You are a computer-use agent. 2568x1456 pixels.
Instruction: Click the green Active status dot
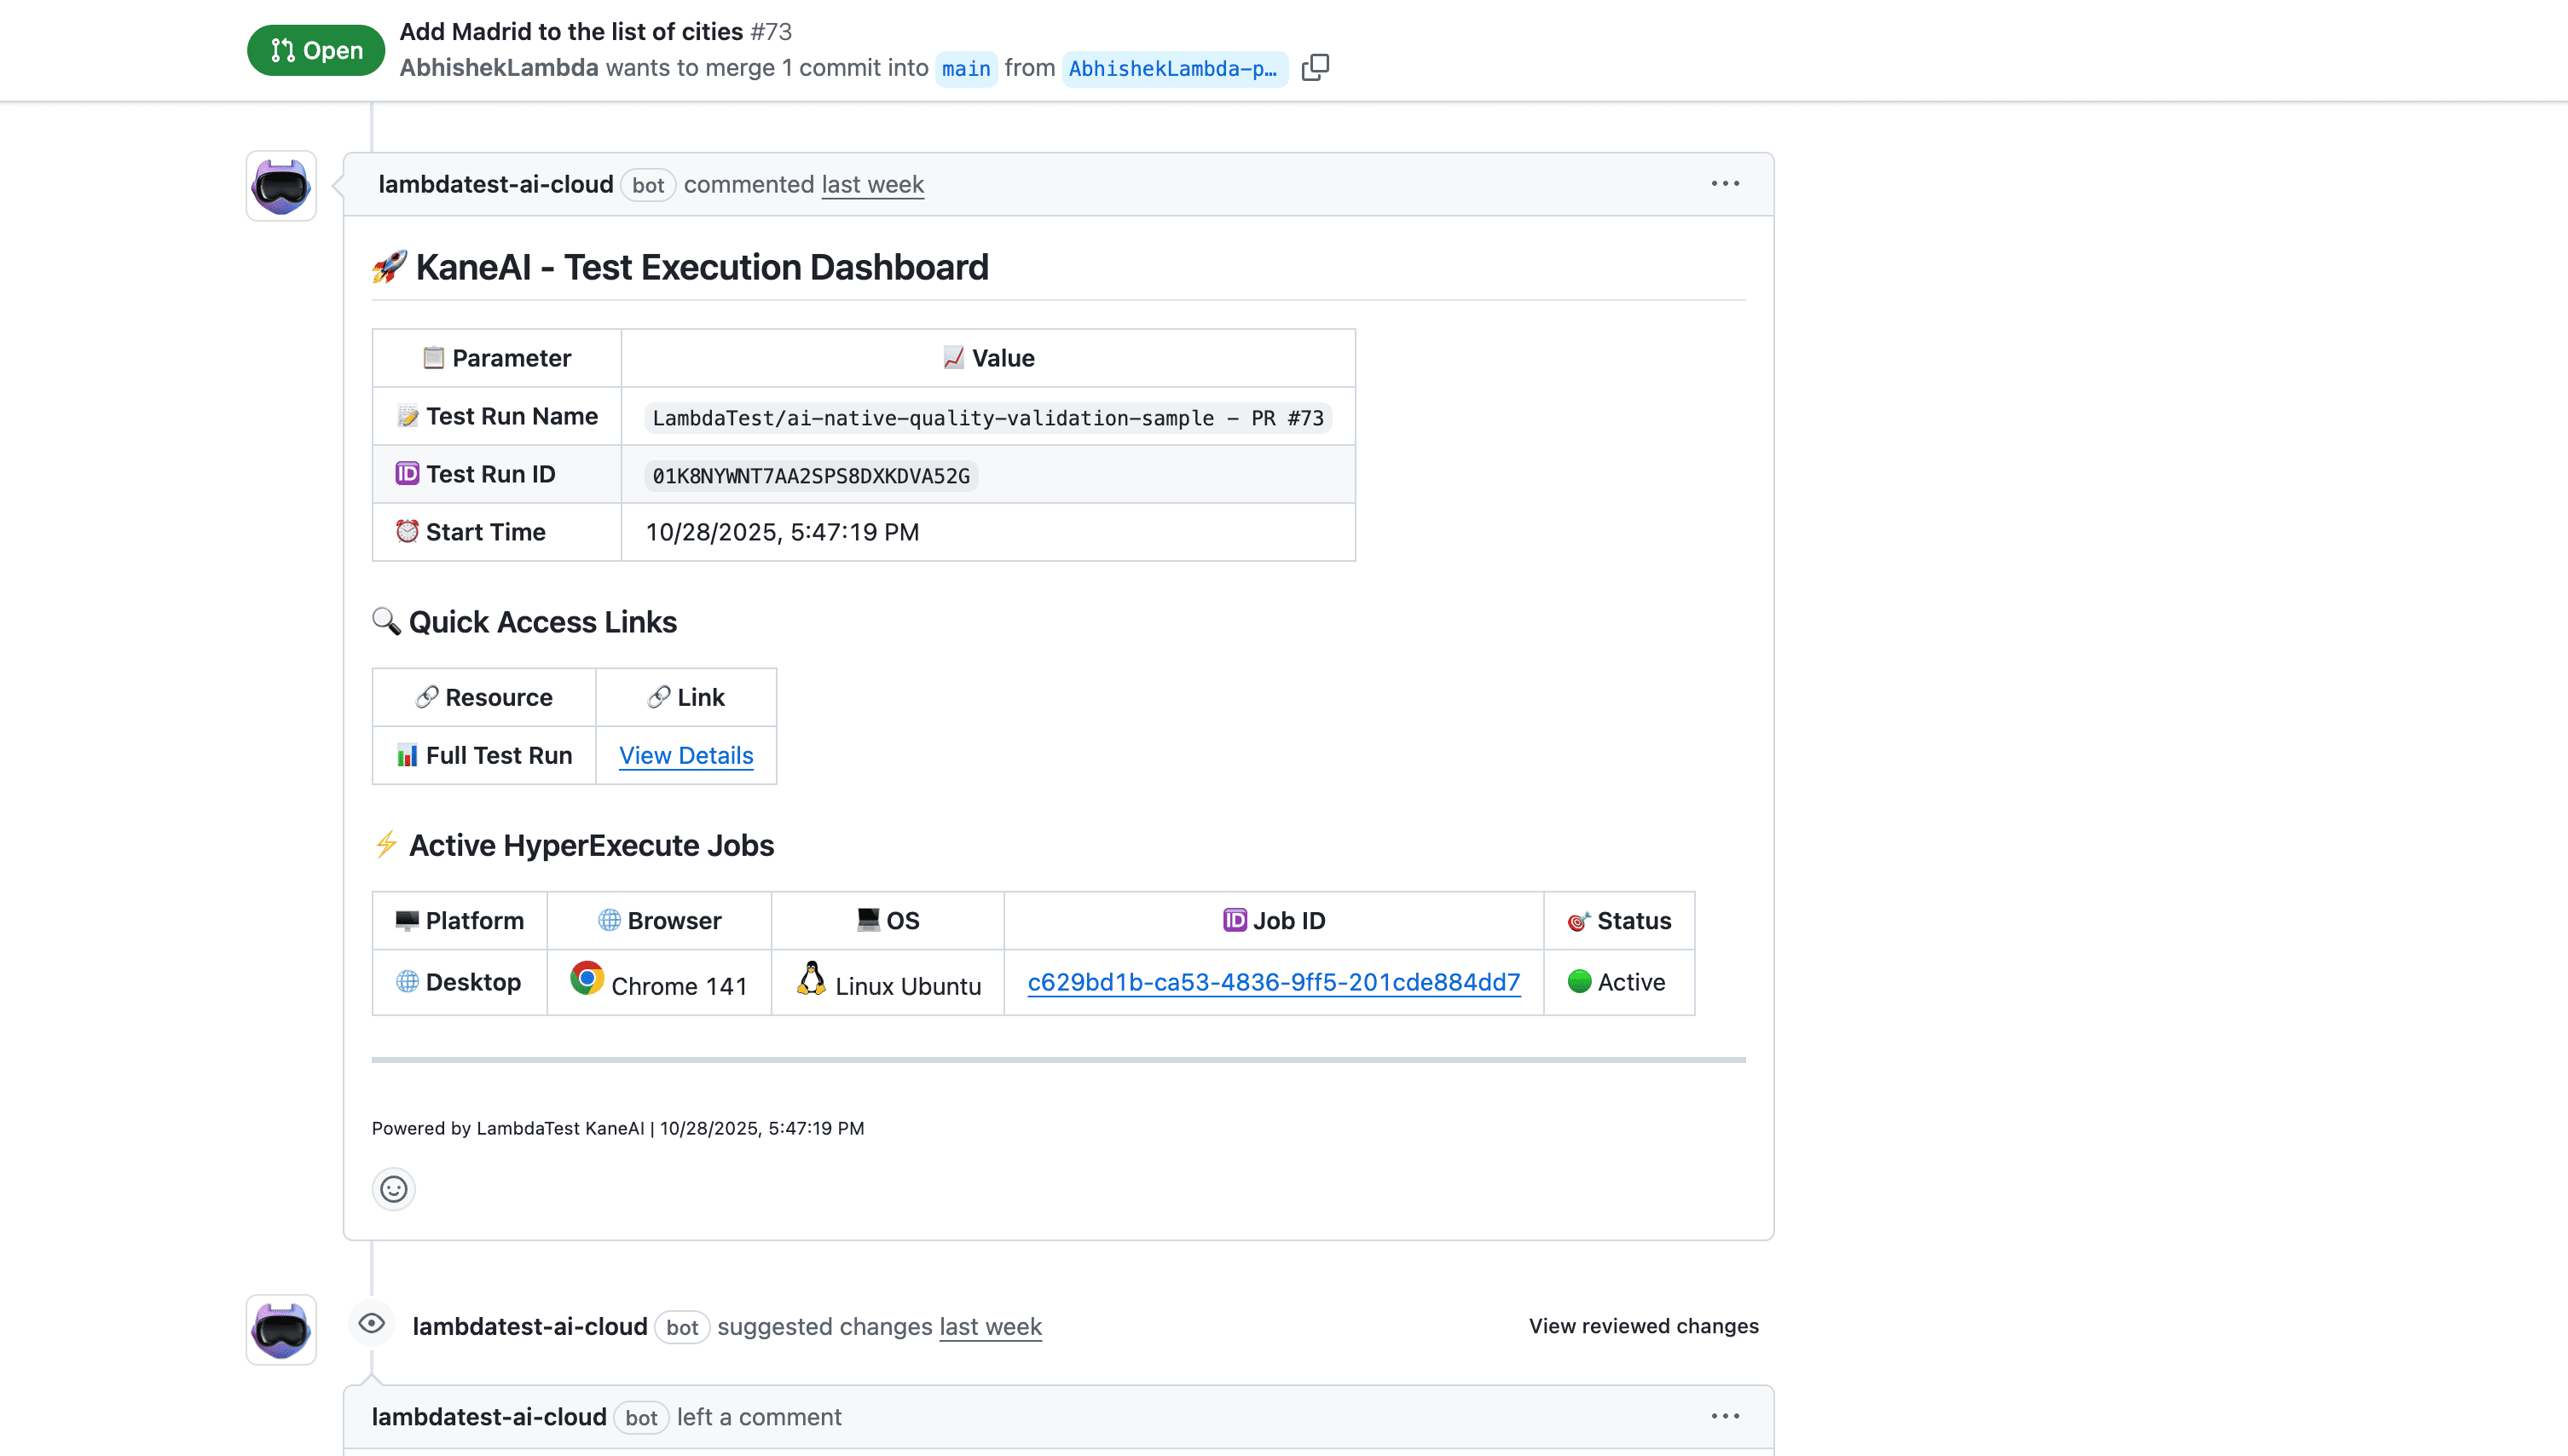pos(1580,981)
